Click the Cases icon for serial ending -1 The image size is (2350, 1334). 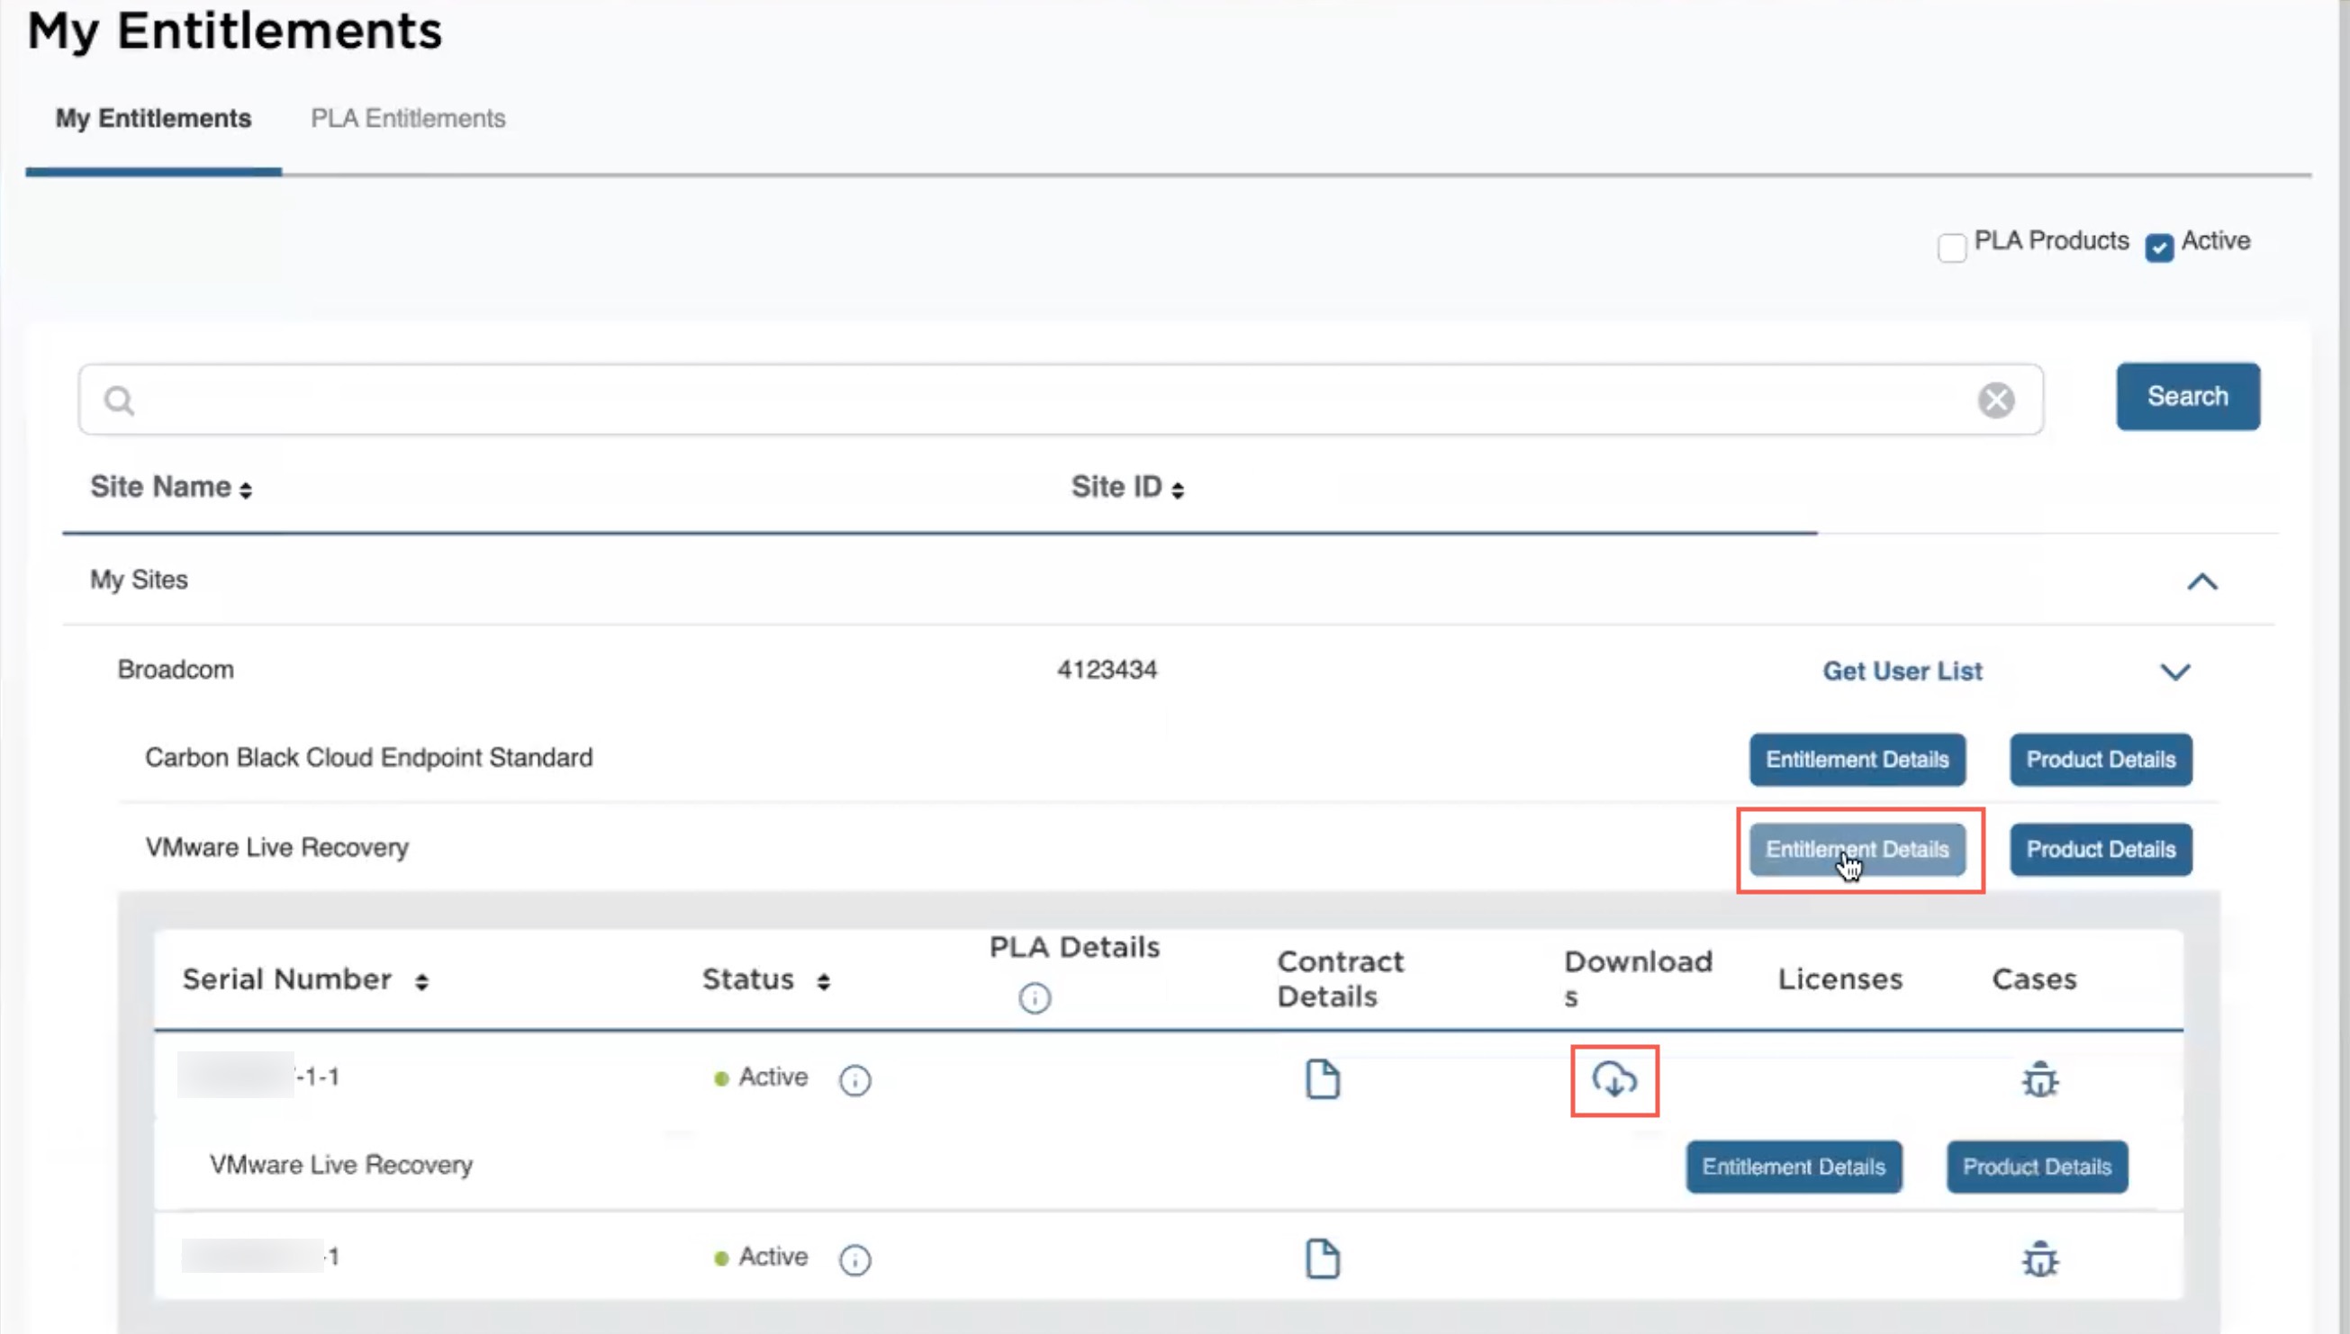pos(2038,1258)
